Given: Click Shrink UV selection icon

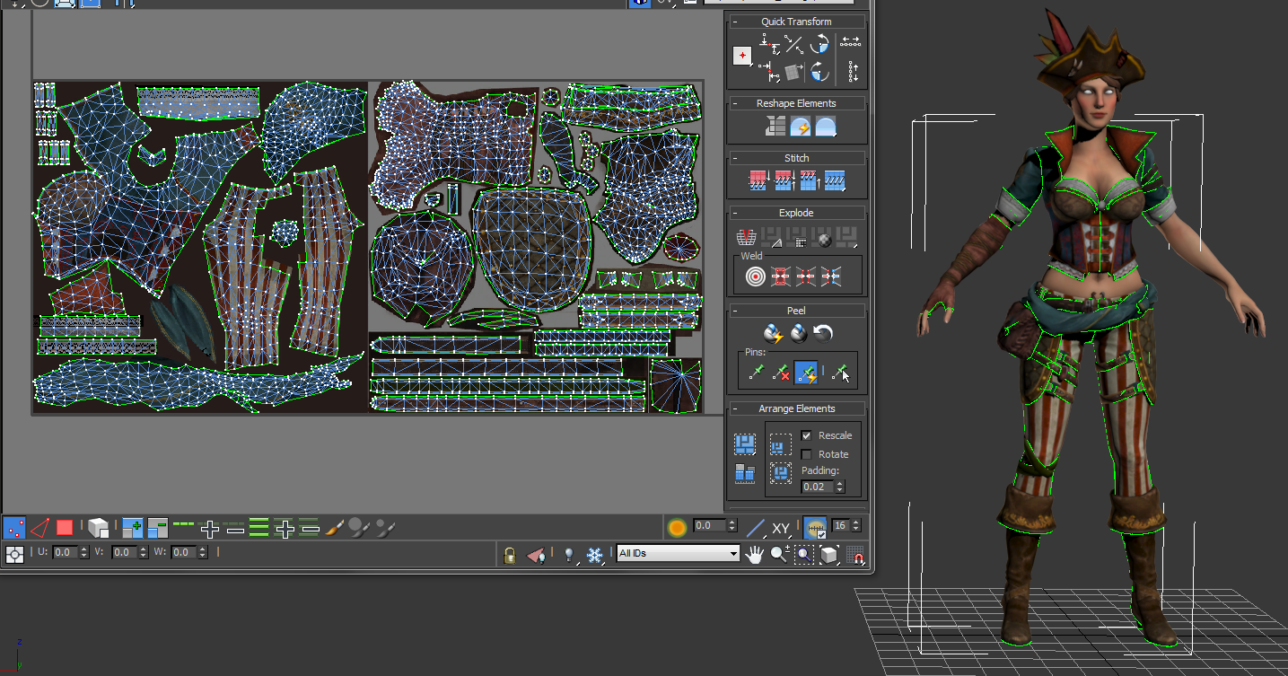Looking at the screenshot, I should (158, 528).
